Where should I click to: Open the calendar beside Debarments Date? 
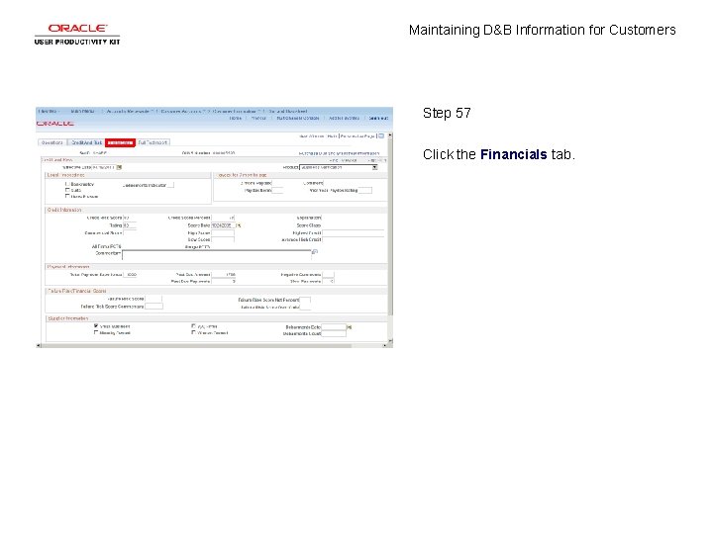350,327
